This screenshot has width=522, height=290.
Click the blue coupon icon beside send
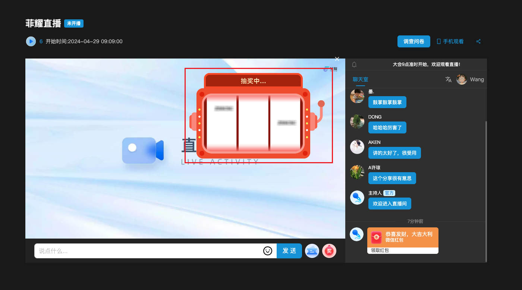pyautogui.click(x=312, y=251)
